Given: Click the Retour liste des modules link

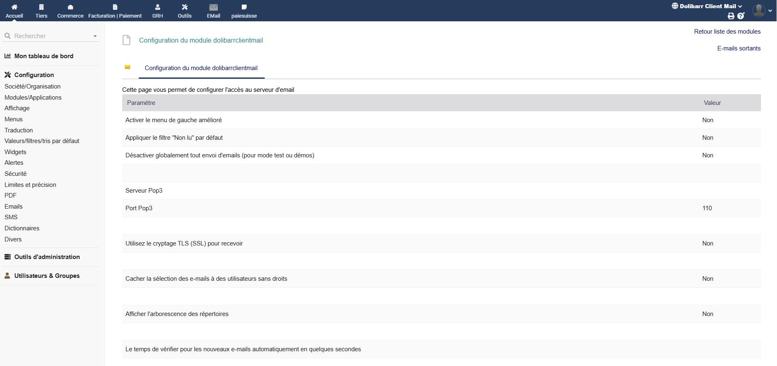Looking at the screenshot, I should (727, 32).
